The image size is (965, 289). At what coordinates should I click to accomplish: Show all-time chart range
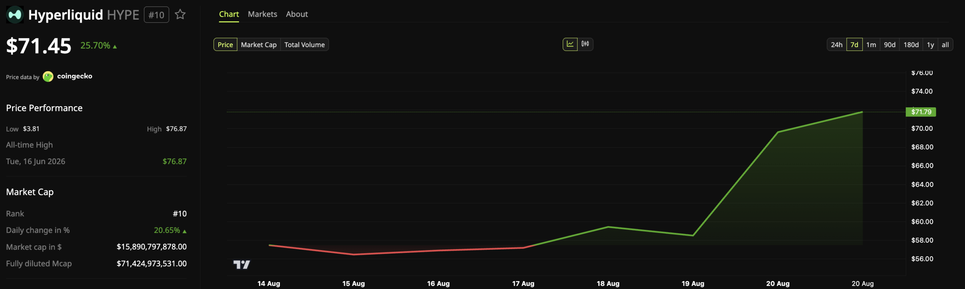tap(945, 44)
